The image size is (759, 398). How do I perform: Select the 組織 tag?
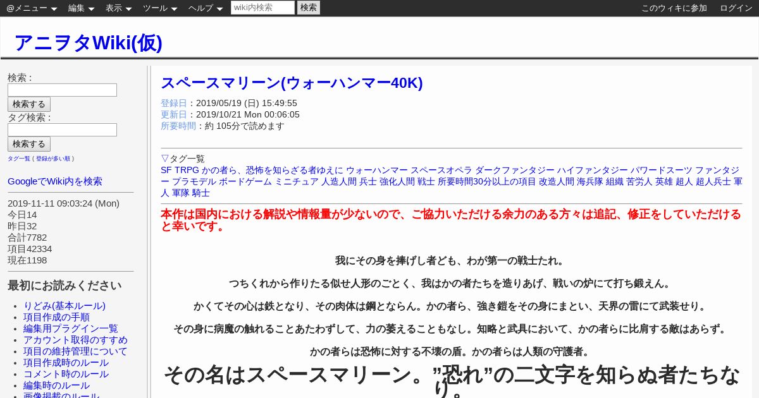[615, 181]
